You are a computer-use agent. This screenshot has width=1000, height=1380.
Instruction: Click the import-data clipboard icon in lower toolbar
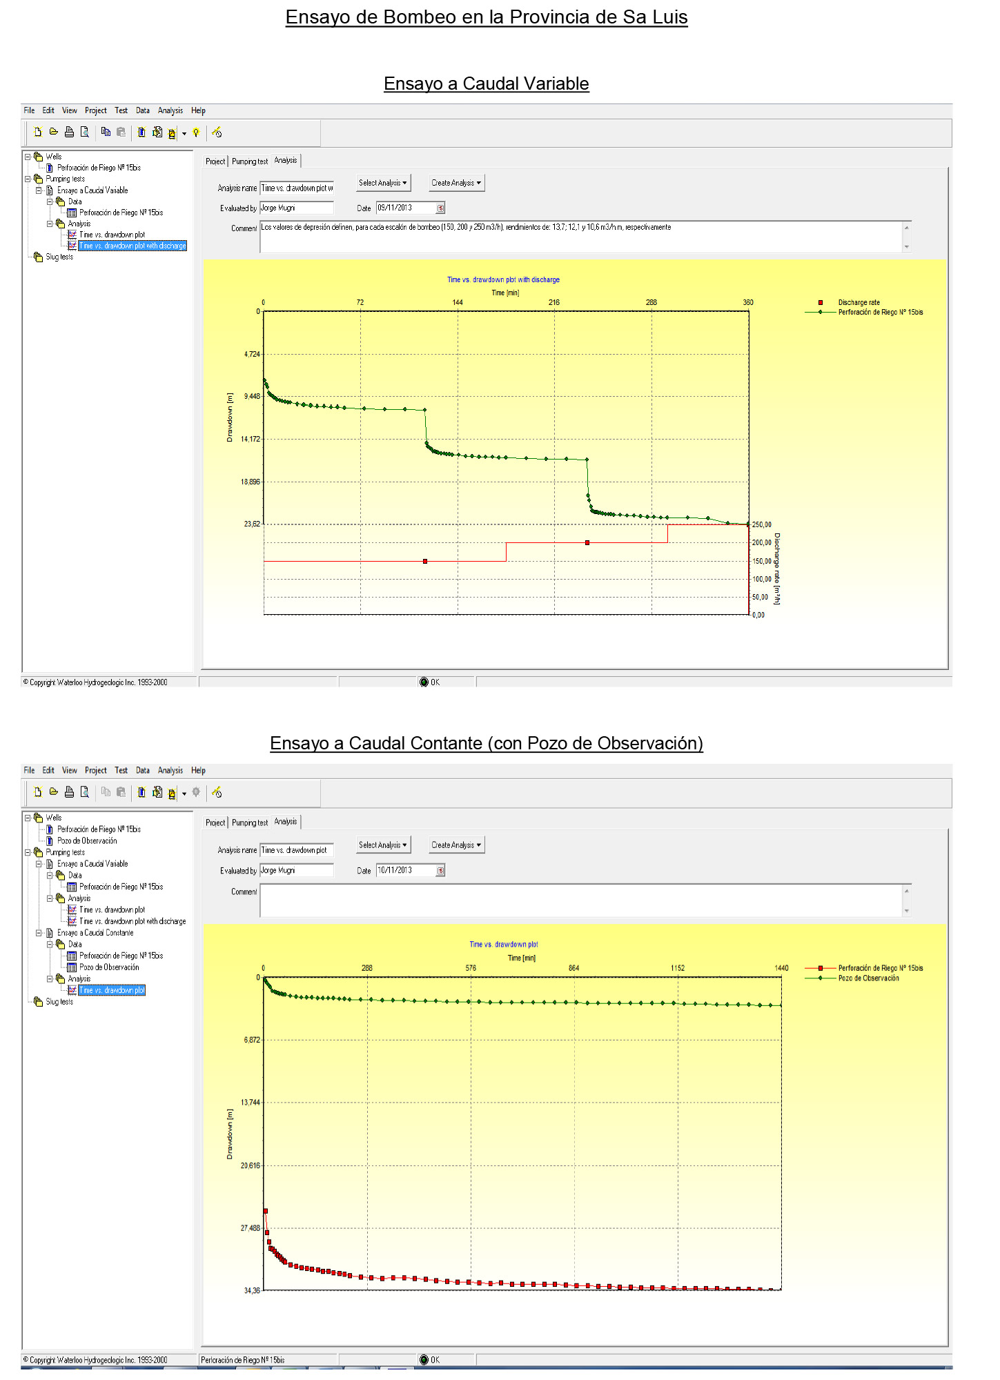click(157, 792)
